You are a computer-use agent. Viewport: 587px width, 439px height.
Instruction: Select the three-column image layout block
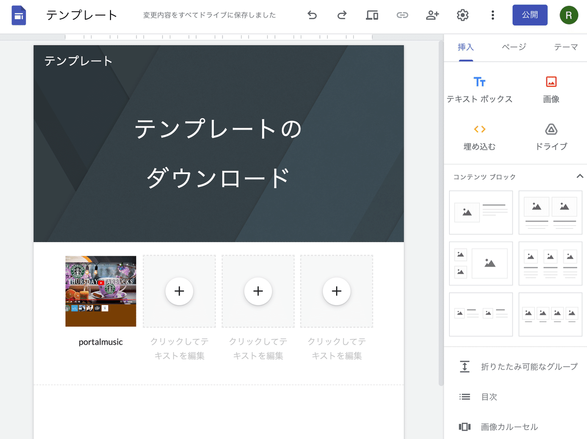click(550, 263)
